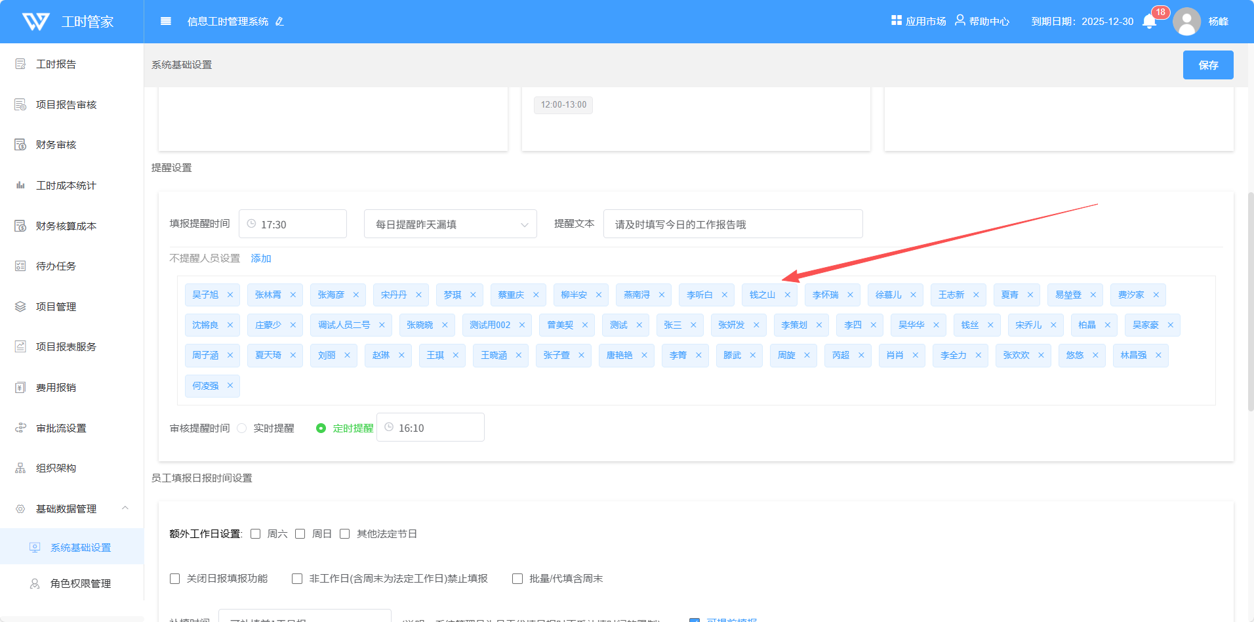Open the 16:10 audit reminder time picker
Screen dimensions: 1254x622
click(x=430, y=428)
